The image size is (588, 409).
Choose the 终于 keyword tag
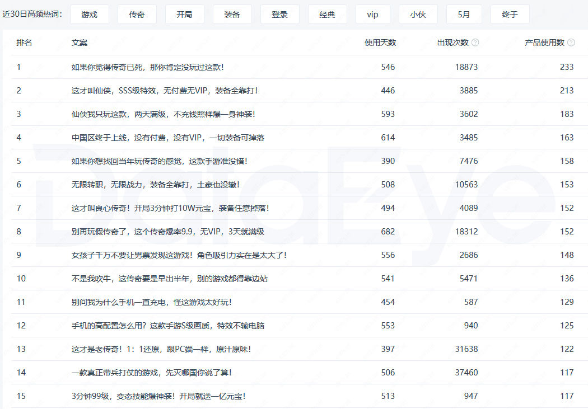(510, 15)
